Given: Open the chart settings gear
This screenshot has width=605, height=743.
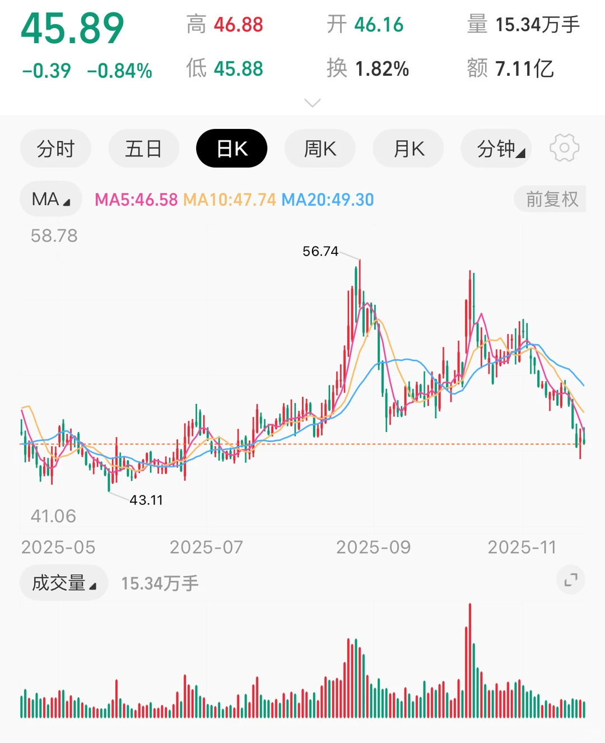Looking at the screenshot, I should (564, 148).
